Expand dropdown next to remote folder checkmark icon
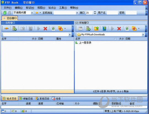This screenshot has width=149, height=114. click(65, 28)
